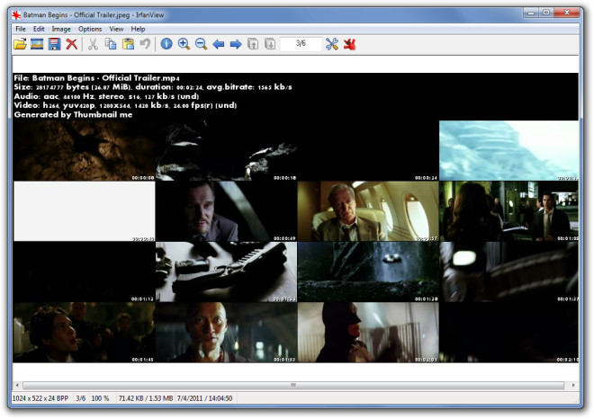Click the frame stamped 00:01:45

tap(84, 333)
